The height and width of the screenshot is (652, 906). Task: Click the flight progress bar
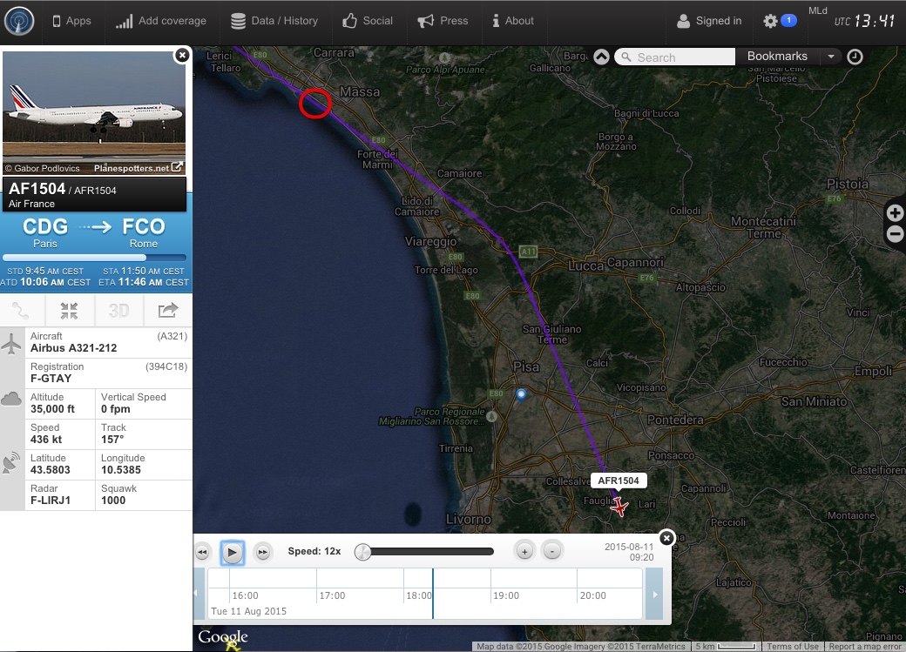coord(94,258)
